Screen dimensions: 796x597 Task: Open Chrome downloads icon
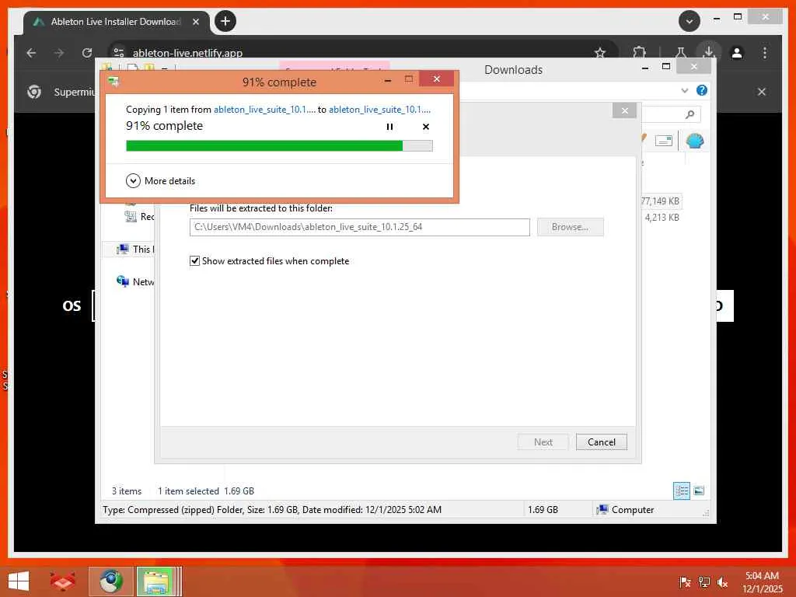click(x=709, y=53)
